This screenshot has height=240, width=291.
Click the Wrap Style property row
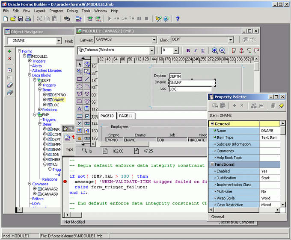(244, 198)
